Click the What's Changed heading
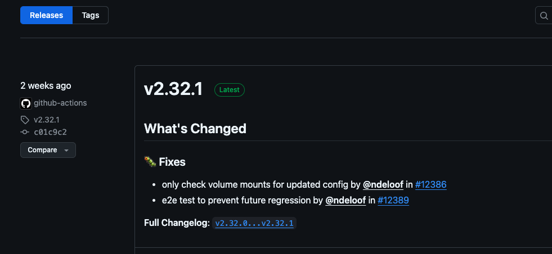The height and width of the screenshot is (254, 552). point(195,128)
